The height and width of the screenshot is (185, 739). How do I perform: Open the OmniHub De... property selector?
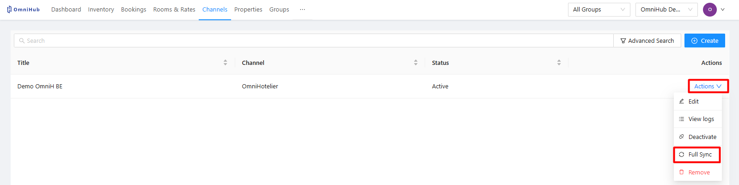point(666,10)
